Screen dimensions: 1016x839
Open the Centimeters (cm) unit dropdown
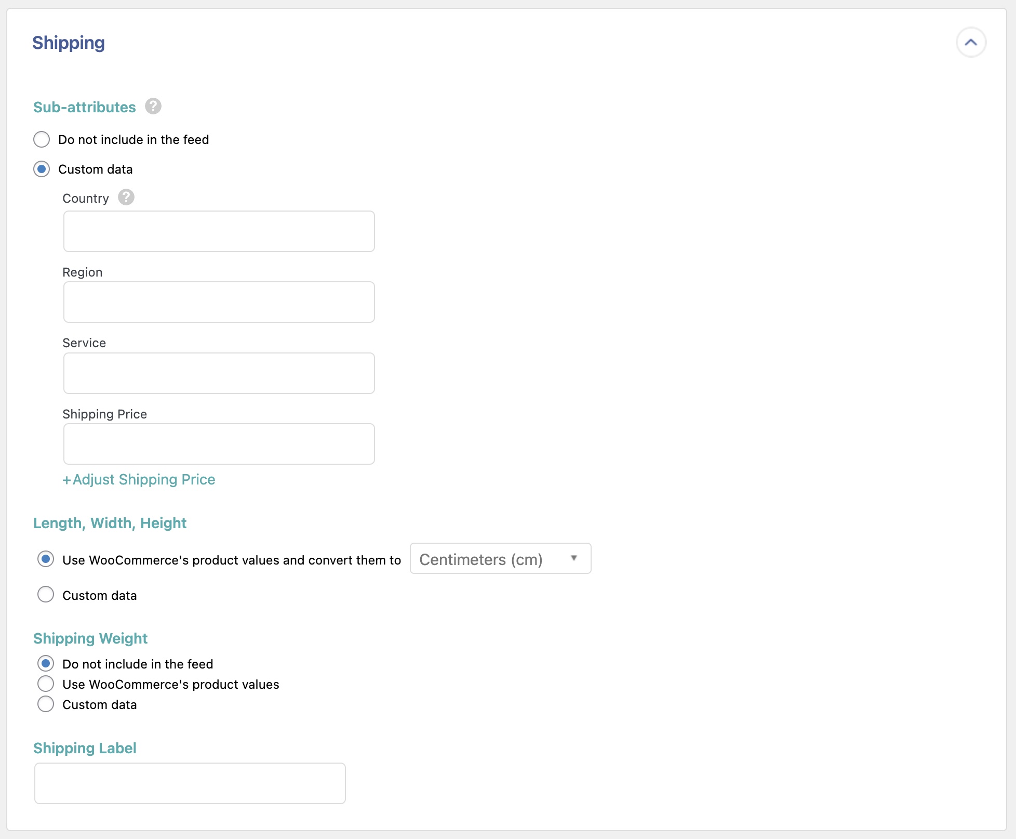[x=500, y=559]
